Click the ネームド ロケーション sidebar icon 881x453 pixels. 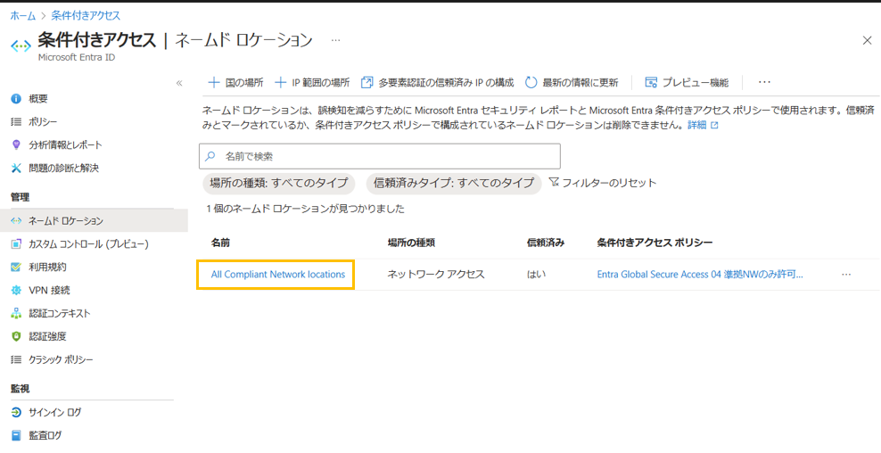16,221
